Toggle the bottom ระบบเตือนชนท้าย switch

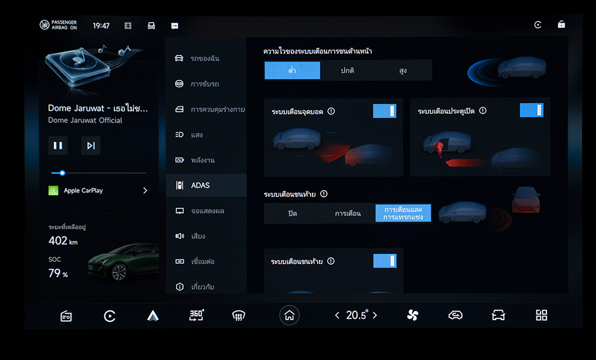click(384, 260)
